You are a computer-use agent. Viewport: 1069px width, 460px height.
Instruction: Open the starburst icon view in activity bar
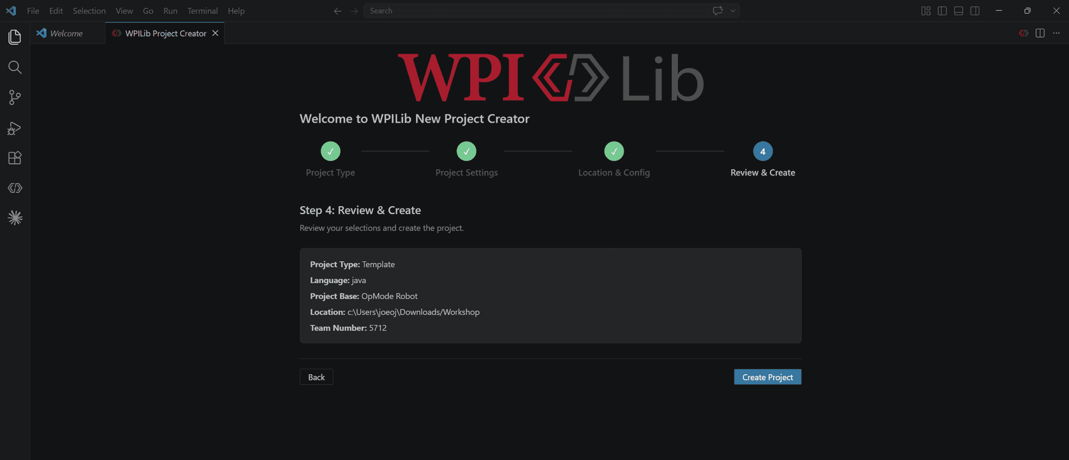[15, 217]
